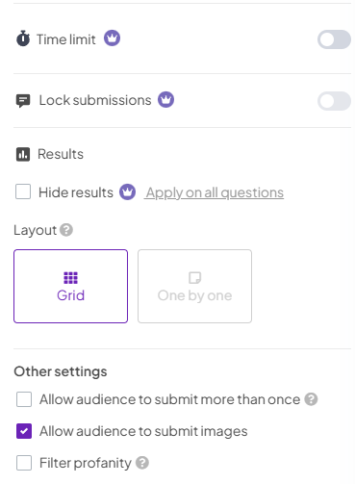Click help icon for submit more than once
Screen dimensions: 355x484
[x=311, y=399]
